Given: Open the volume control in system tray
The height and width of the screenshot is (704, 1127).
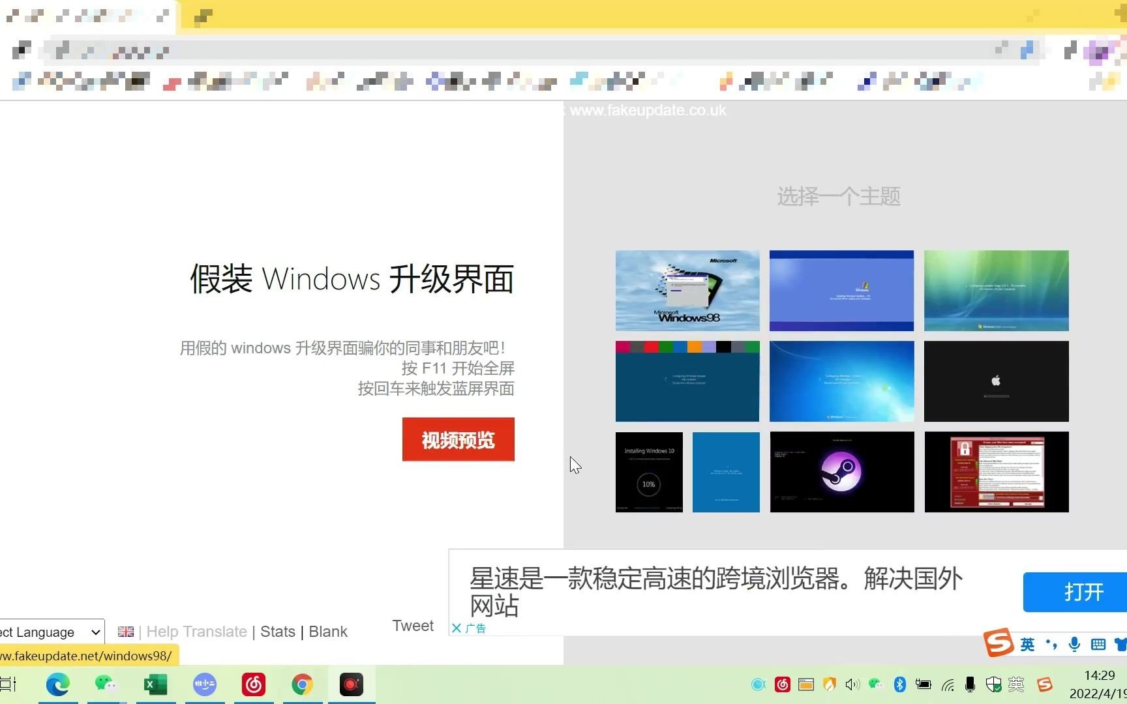Looking at the screenshot, I should [852, 684].
